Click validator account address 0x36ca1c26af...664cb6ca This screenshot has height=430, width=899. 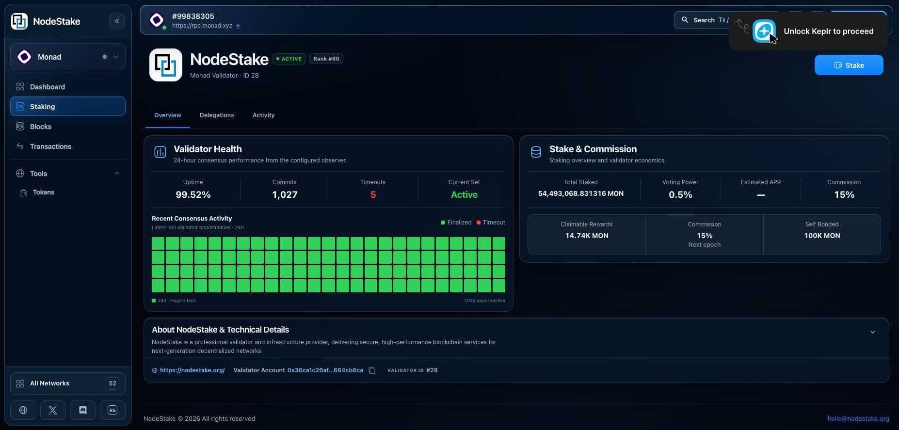pos(325,370)
